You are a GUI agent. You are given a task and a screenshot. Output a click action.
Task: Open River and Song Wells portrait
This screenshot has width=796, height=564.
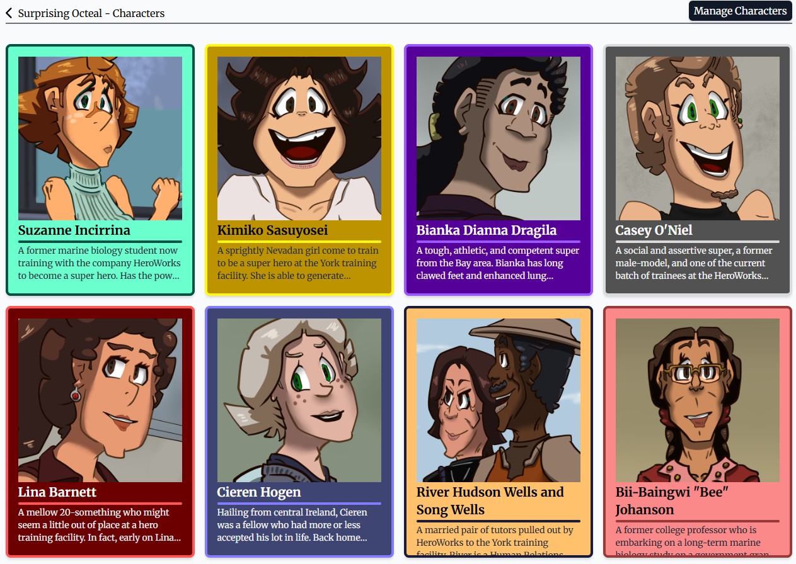pyautogui.click(x=499, y=400)
